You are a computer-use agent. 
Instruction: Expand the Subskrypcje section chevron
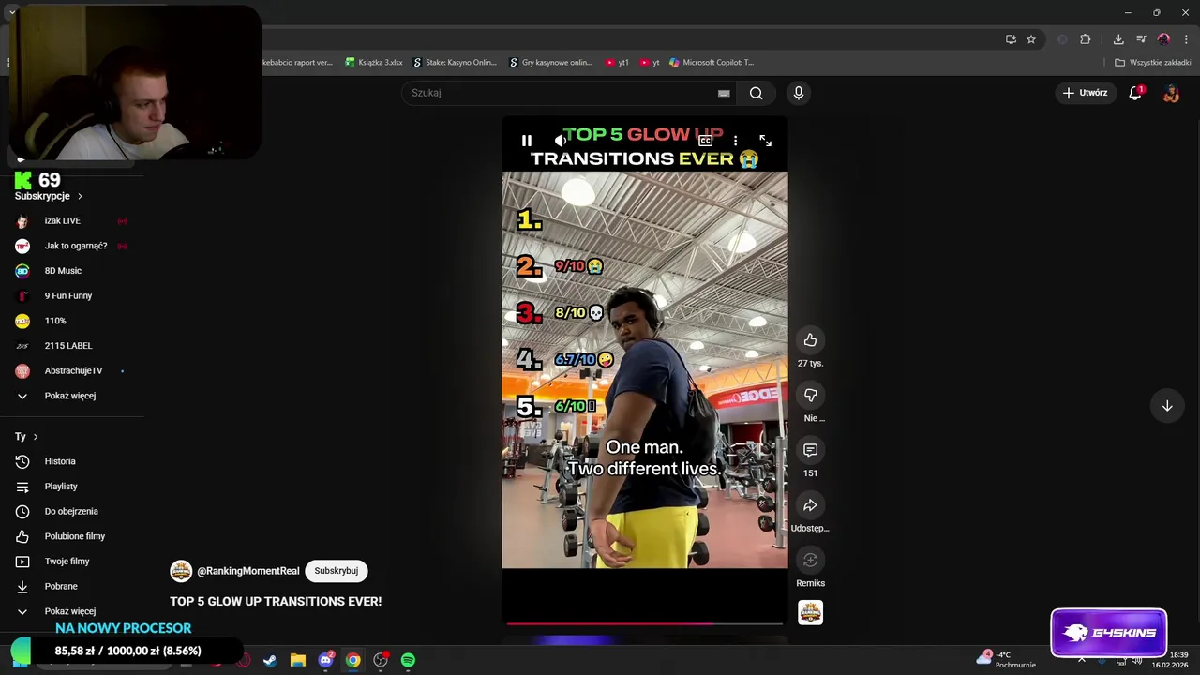tap(80, 196)
